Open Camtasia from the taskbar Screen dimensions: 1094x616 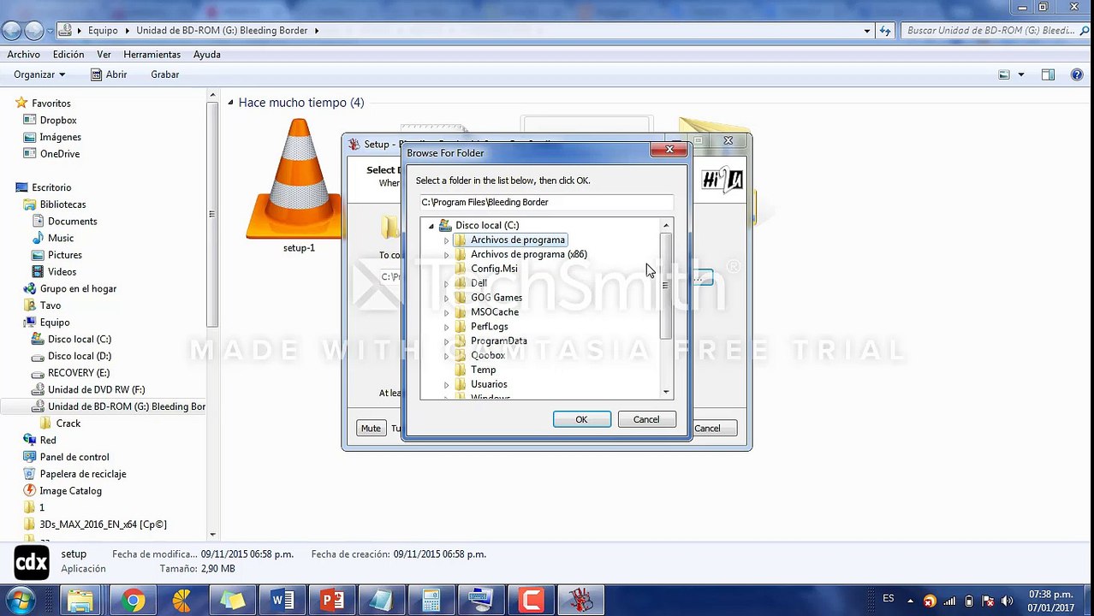pos(531,601)
